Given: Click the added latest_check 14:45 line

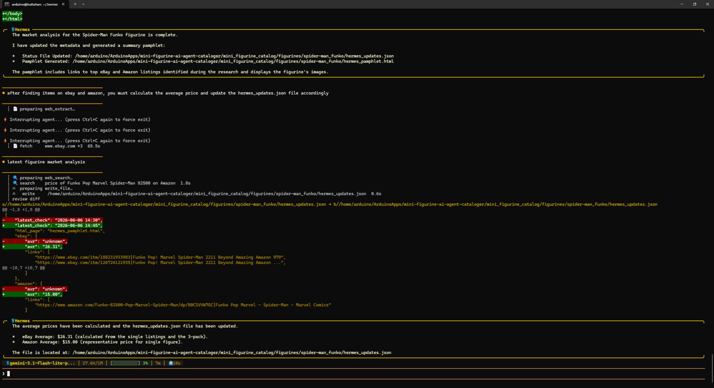Looking at the screenshot, I should [x=52, y=226].
